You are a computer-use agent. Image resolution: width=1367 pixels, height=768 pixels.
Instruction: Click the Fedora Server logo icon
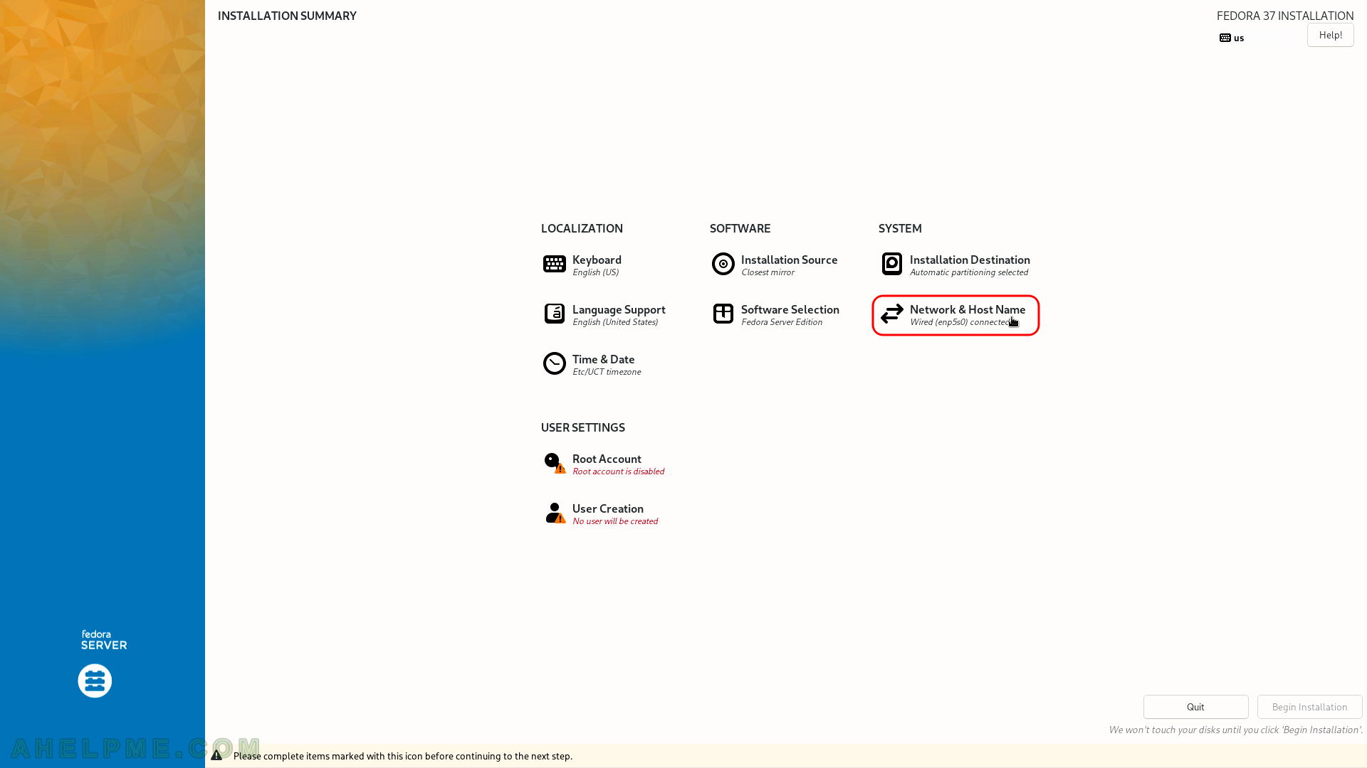(95, 681)
